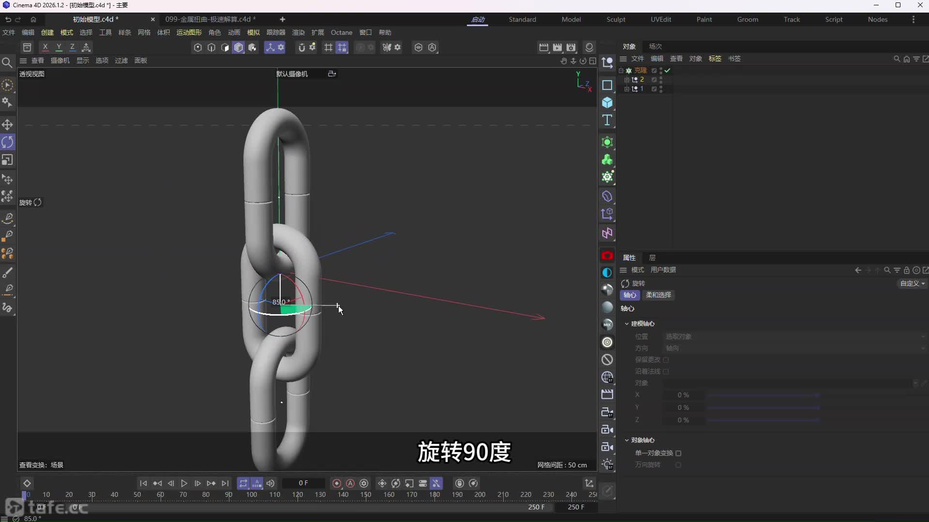Click the 柔和选择 tab button
The image size is (929, 522).
pyautogui.click(x=658, y=295)
